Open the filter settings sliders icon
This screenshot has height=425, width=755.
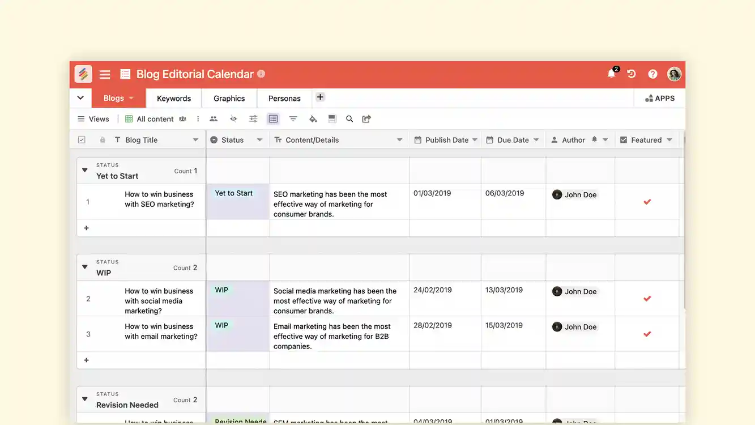pos(253,118)
